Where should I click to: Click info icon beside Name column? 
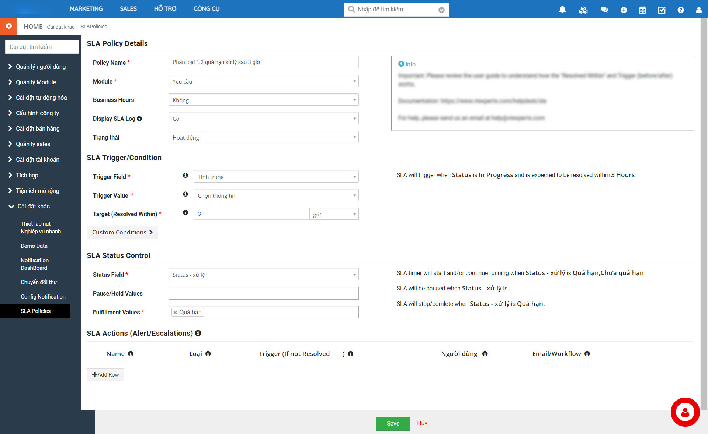point(131,354)
